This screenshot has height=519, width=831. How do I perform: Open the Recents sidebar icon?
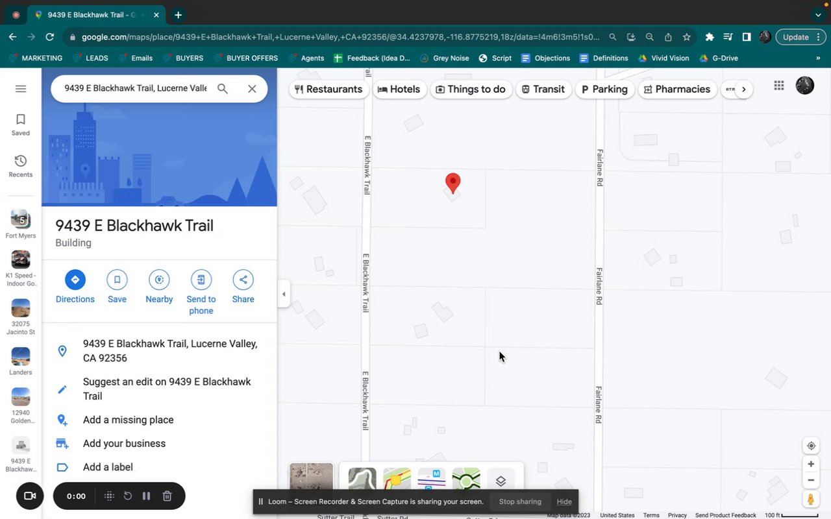(x=21, y=166)
